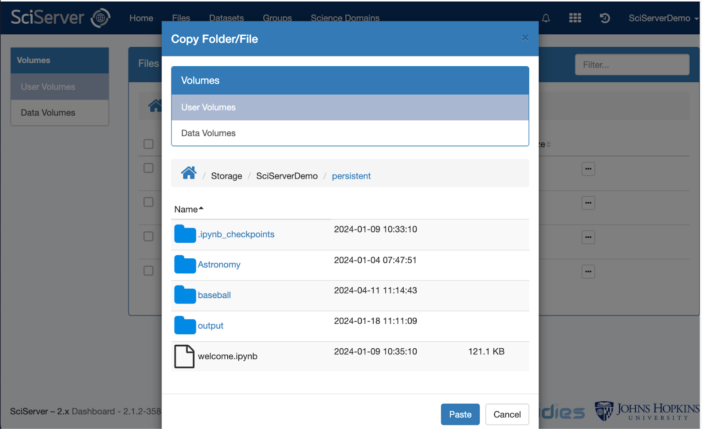Click the Johns Hopkins University logo
Image resolution: width=702 pixels, height=429 pixels.
pos(647,411)
